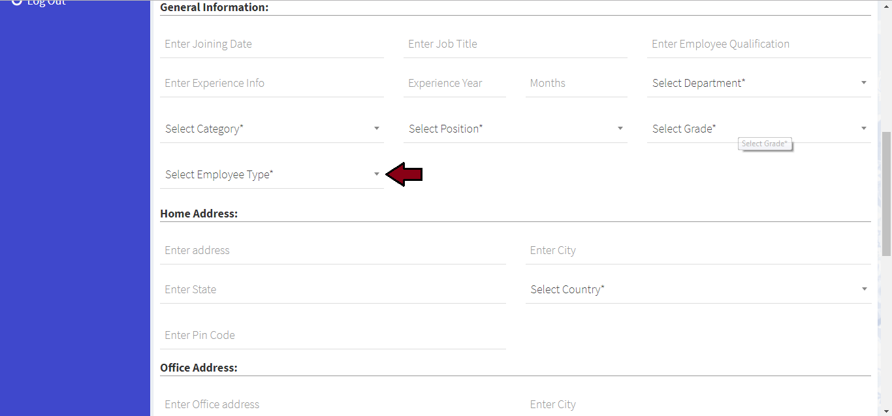Click the Enter State field
892x416 pixels.
pyautogui.click(x=332, y=290)
